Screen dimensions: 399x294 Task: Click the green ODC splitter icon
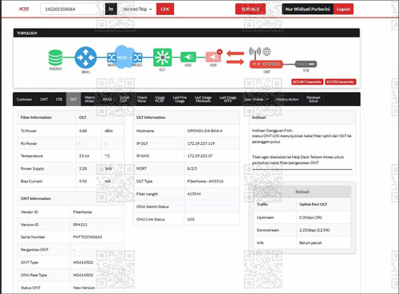coord(188,57)
